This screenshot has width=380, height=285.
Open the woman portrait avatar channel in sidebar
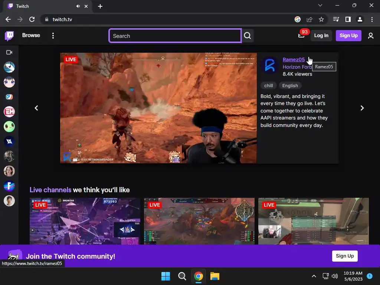pos(9,171)
